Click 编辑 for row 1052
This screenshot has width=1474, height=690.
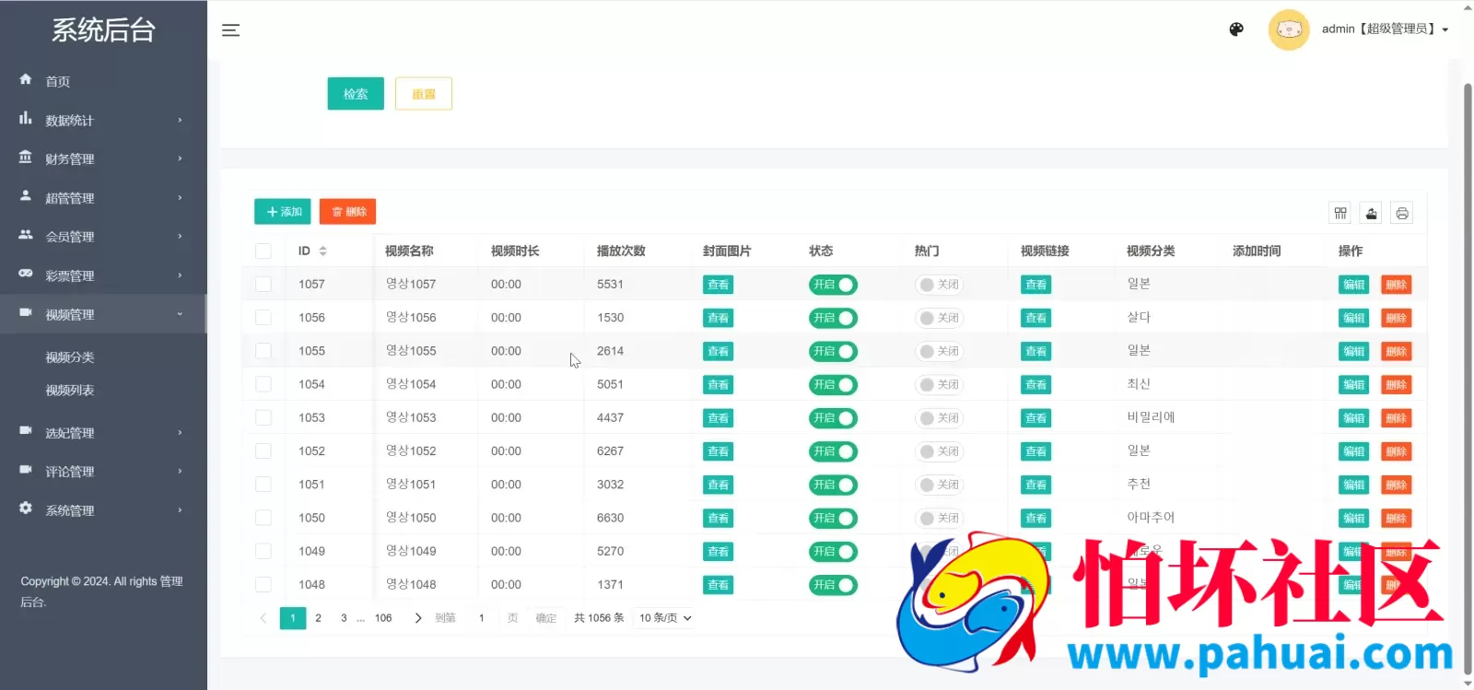[1353, 451]
